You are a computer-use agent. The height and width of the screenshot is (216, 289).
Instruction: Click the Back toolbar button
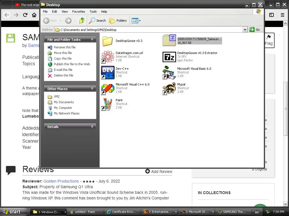click(x=50, y=21)
